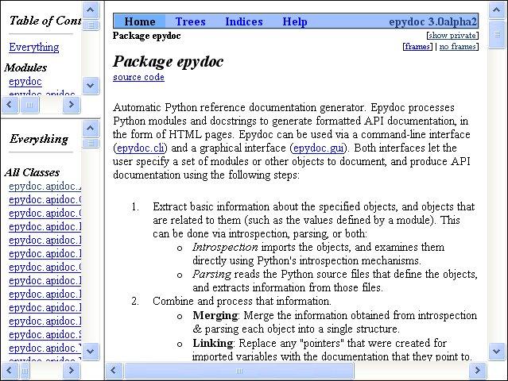Open the Home navigation tab
The height and width of the screenshot is (381, 508).
(x=140, y=21)
